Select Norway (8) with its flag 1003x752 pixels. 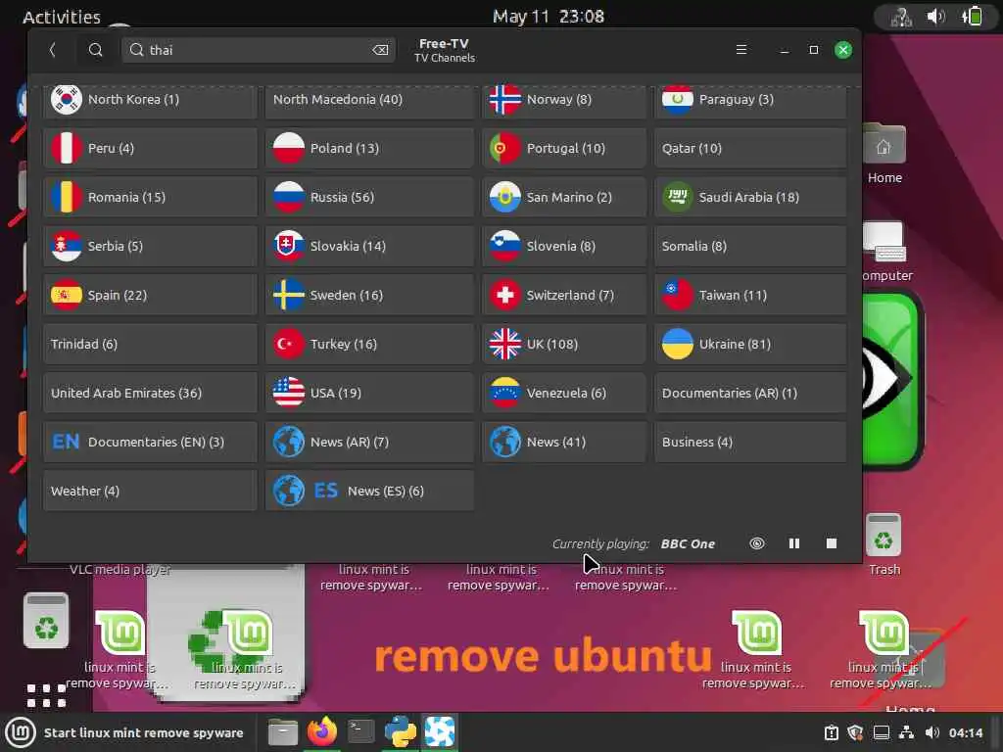click(564, 100)
